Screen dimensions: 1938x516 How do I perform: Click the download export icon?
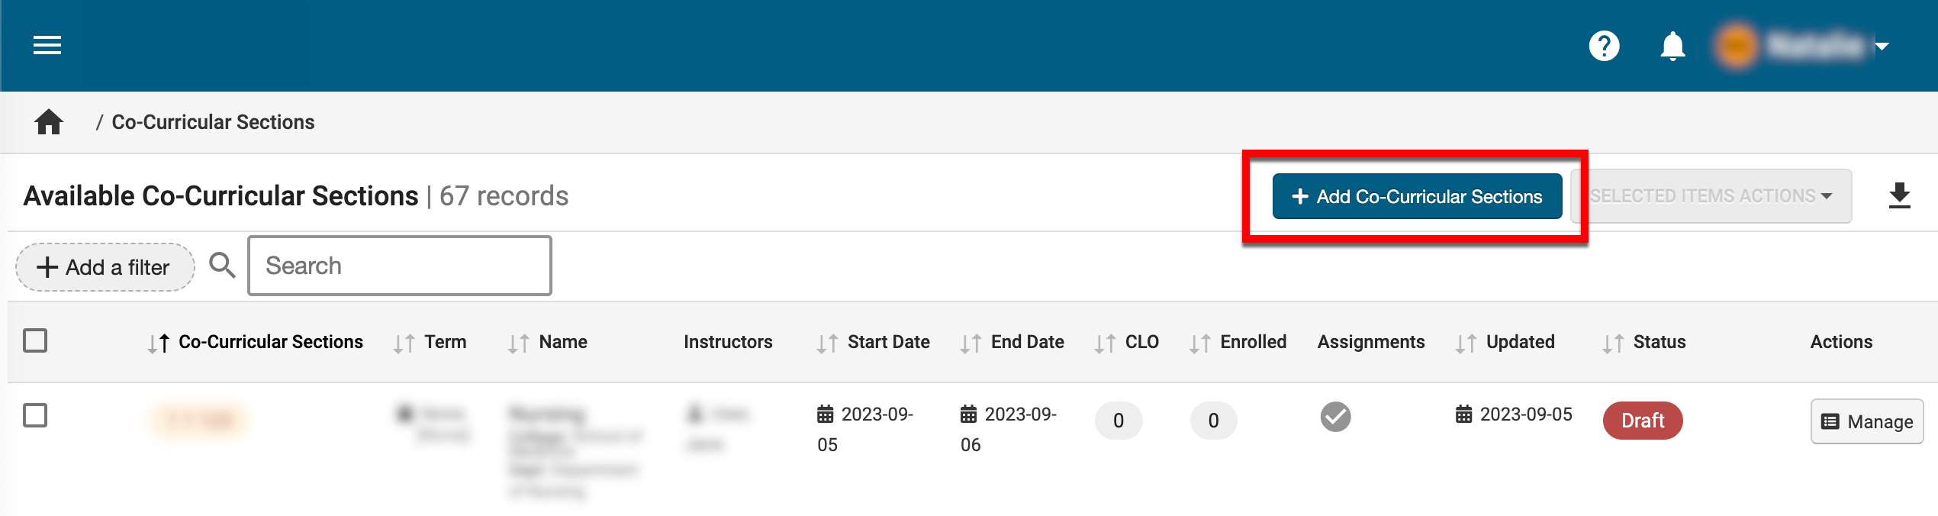click(1899, 196)
